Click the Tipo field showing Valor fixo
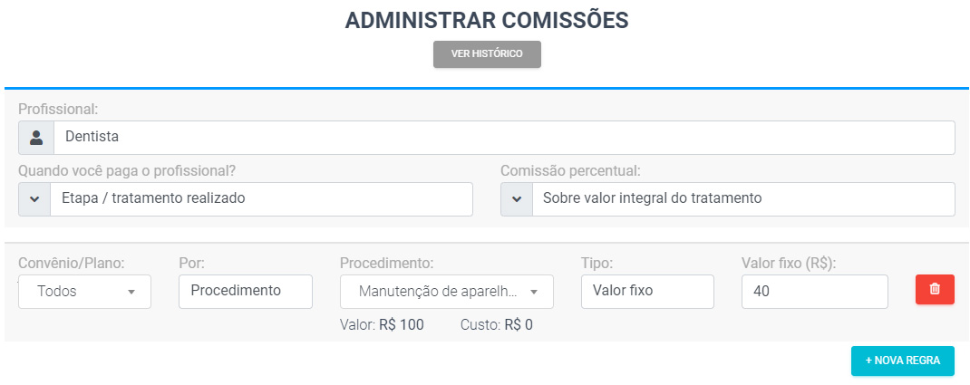 (647, 291)
